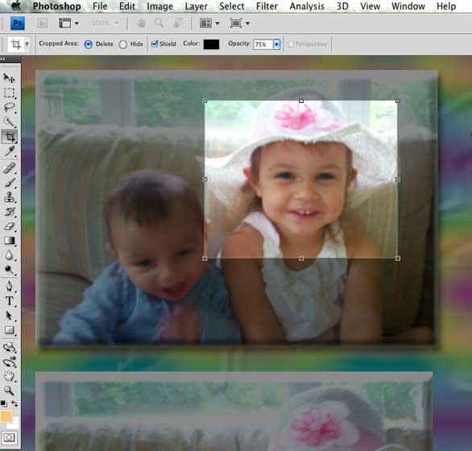Choose the Hide cropped area option
The height and width of the screenshot is (451, 472).
(122, 44)
